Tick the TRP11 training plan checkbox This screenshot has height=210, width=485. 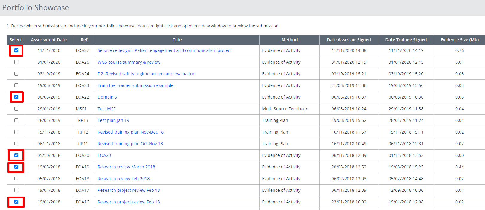16,143
